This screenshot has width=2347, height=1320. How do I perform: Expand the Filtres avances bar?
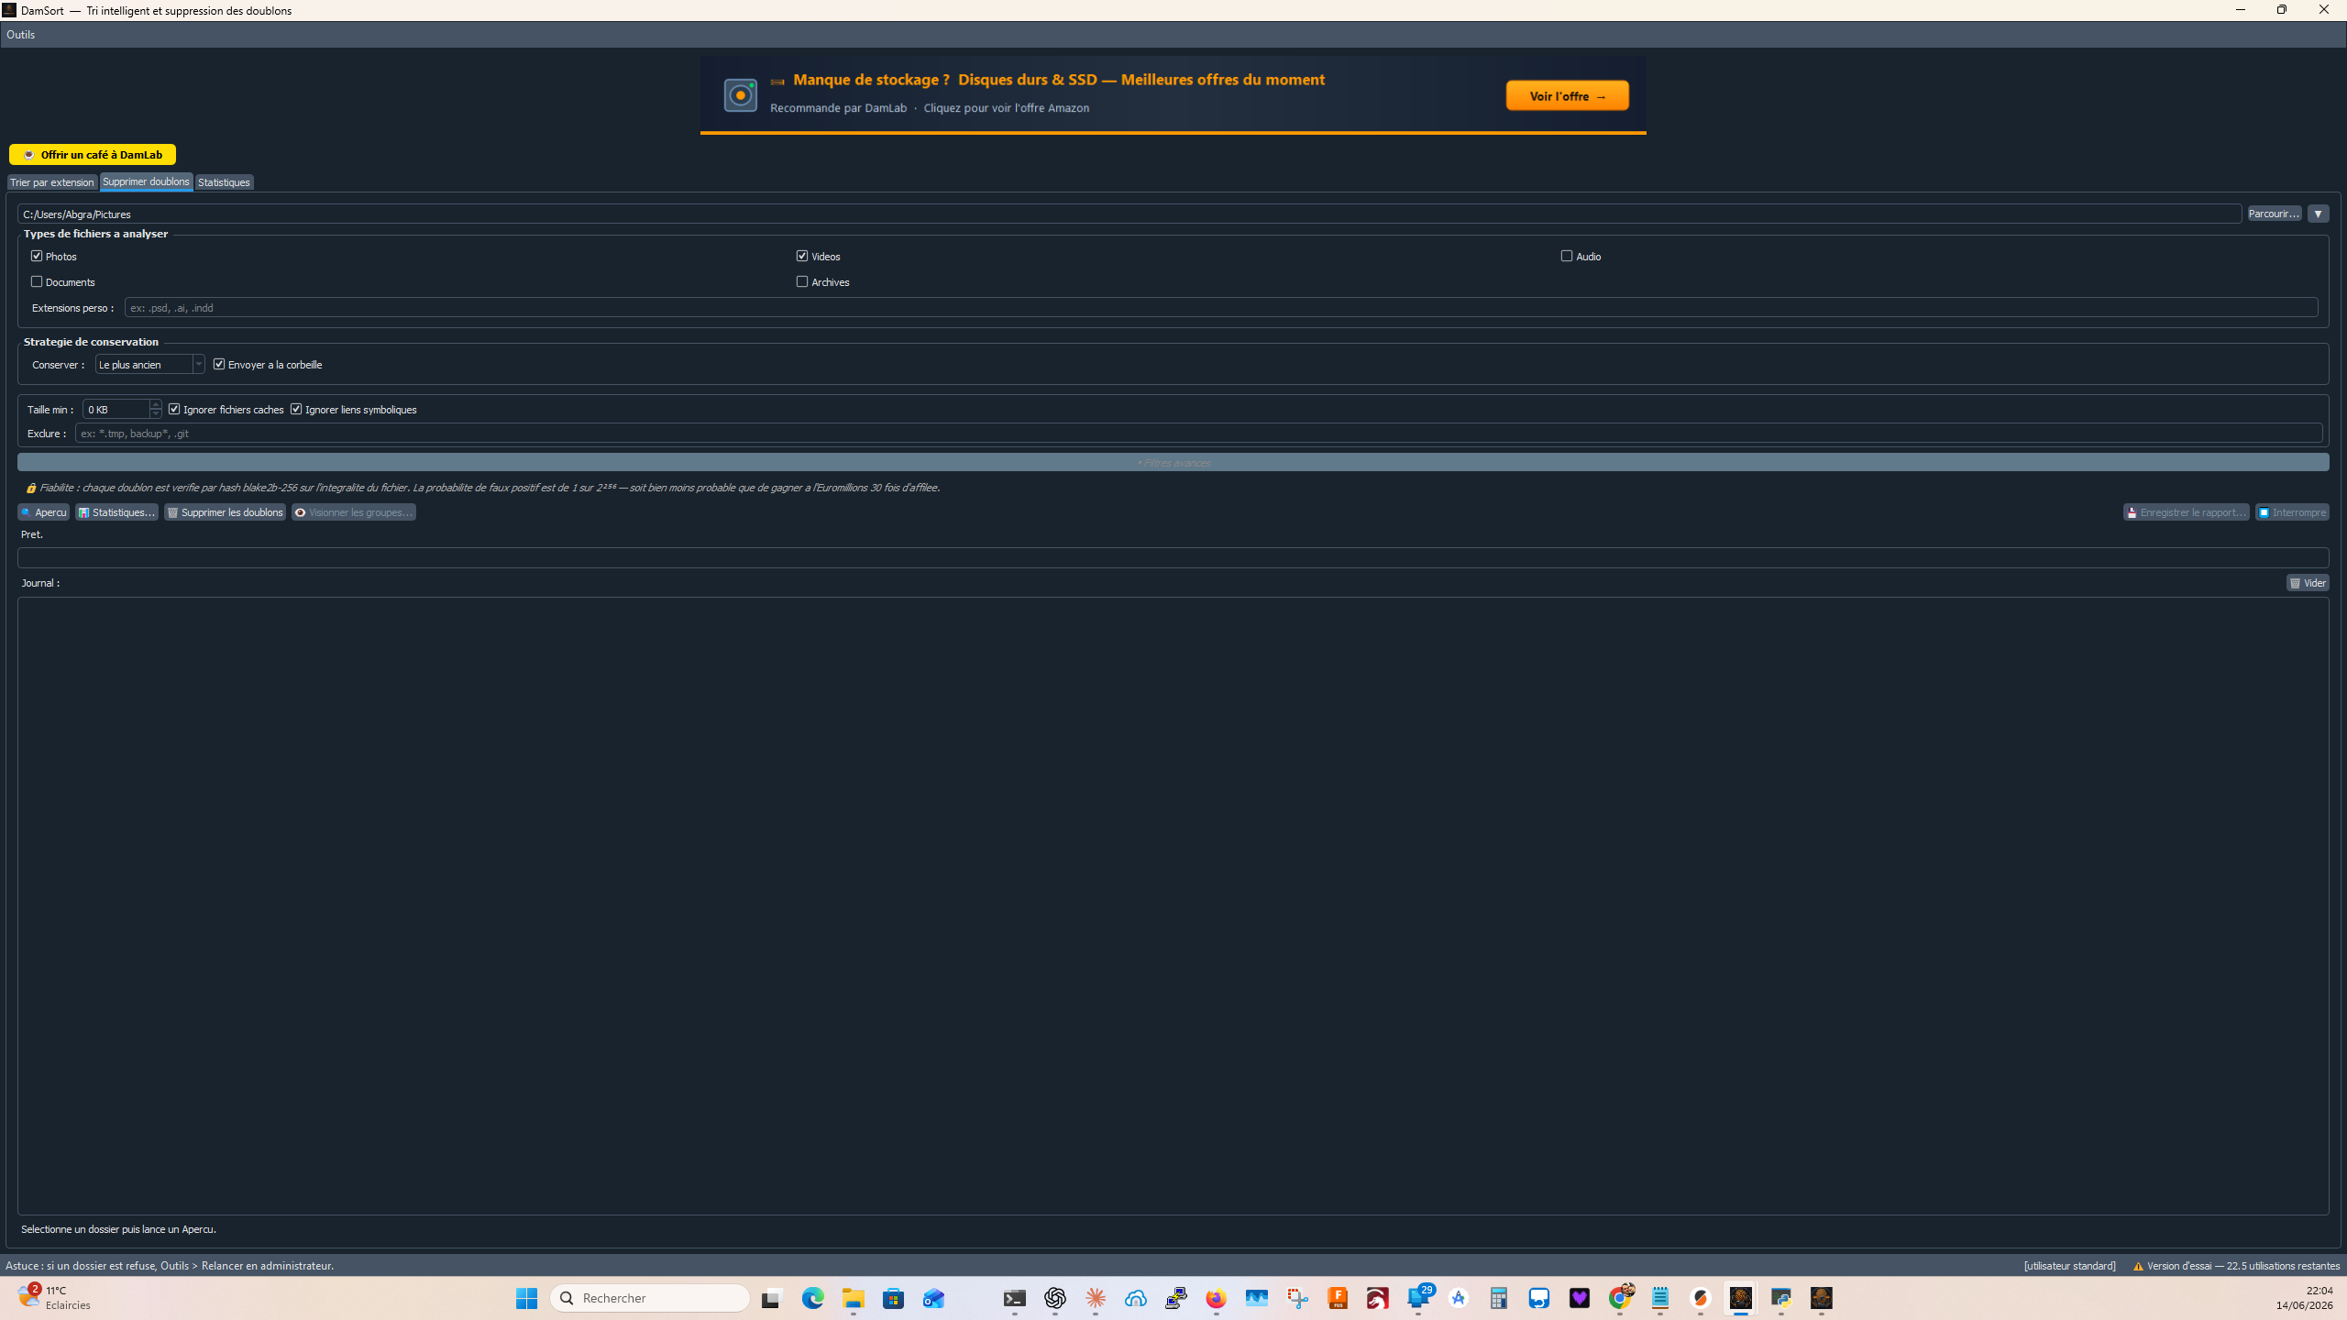point(1173,462)
